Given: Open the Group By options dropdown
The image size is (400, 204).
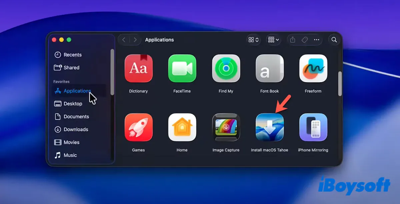Looking at the screenshot, I should [273, 40].
